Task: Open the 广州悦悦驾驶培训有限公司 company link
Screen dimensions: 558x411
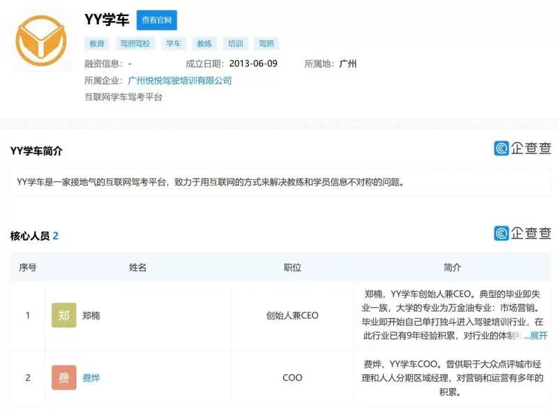Action: (x=180, y=80)
